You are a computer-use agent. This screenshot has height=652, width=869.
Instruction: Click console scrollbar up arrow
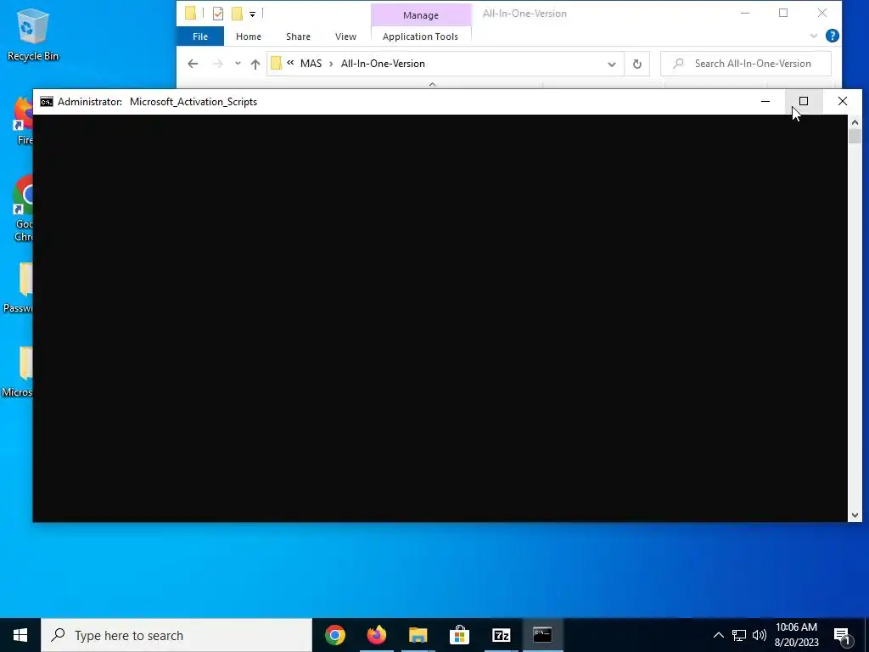[x=855, y=122]
